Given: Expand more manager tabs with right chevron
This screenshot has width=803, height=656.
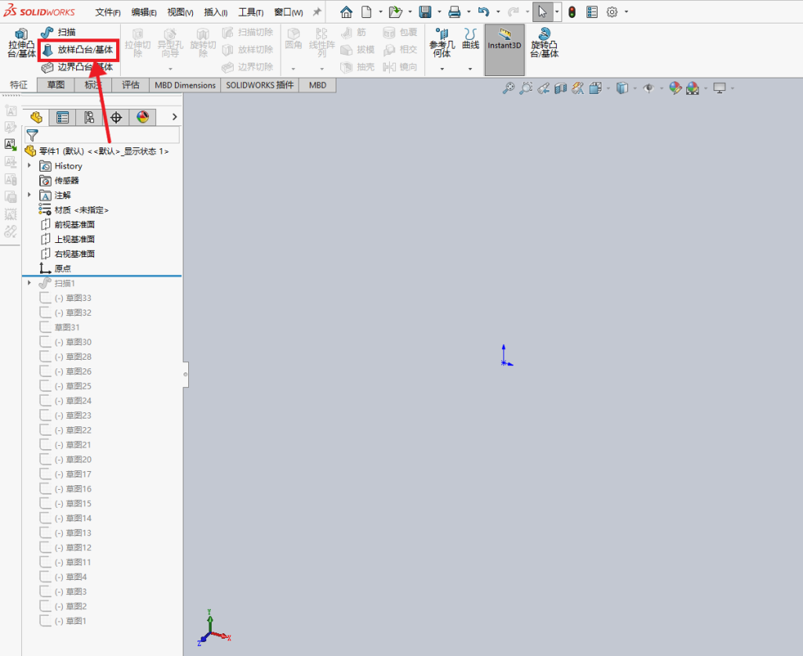Looking at the screenshot, I should [175, 118].
